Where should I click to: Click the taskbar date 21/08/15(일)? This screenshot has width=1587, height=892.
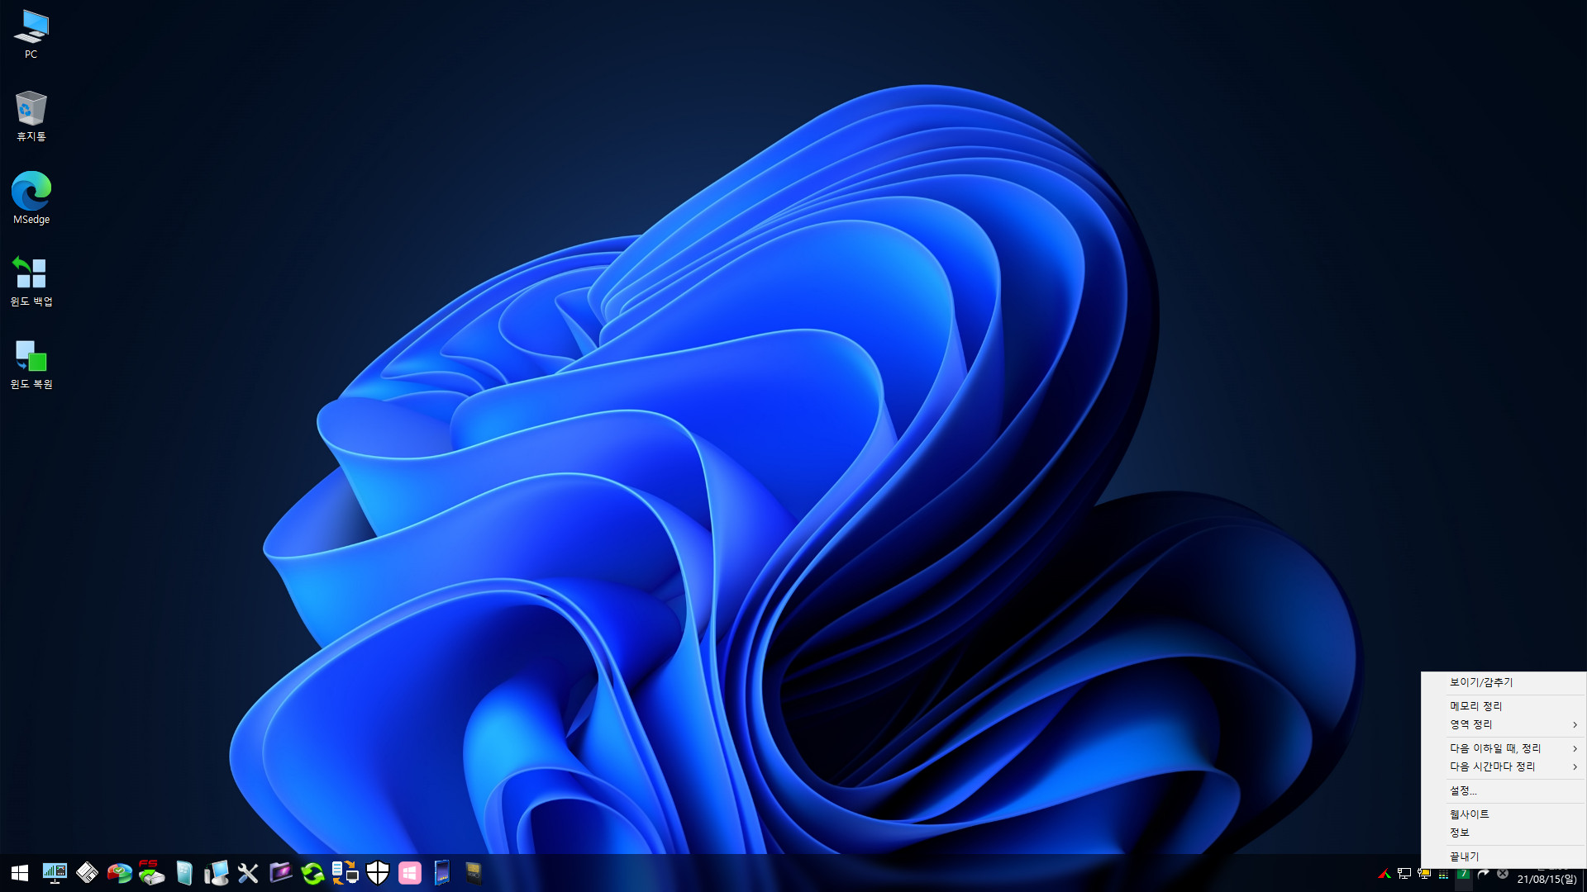[1546, 880]
